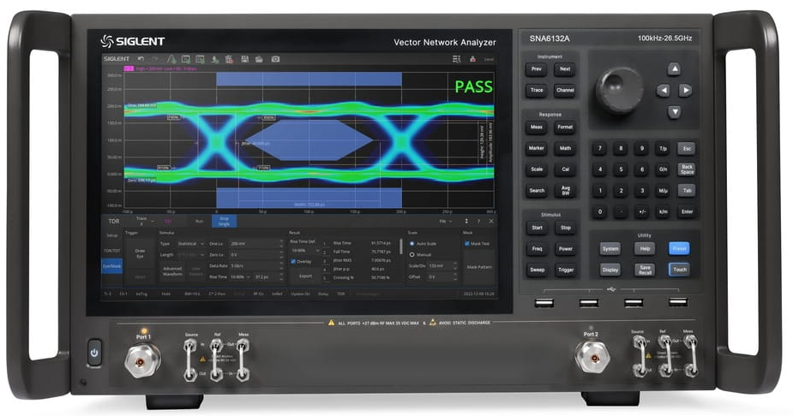Image resolution: width=793 pixels, height=416 pixels.
Task: Click the Stop Single button
Action: 224,221
